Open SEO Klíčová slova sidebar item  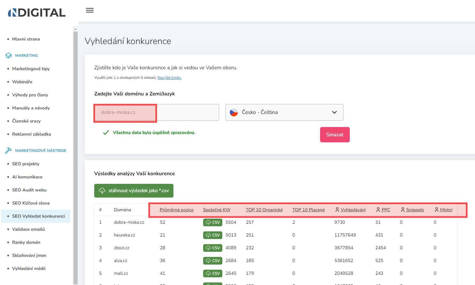(31, 203)
